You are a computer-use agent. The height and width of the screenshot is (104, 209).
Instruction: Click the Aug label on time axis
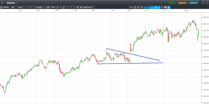pyautogui.click(x=186, y=10)
